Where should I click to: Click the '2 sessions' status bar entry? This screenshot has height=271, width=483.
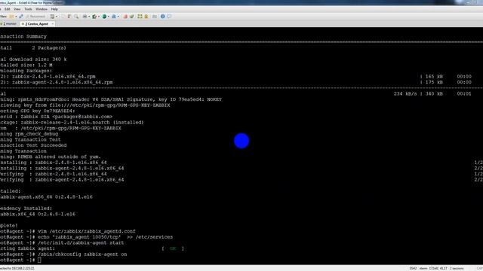click(x=457, y=268)
